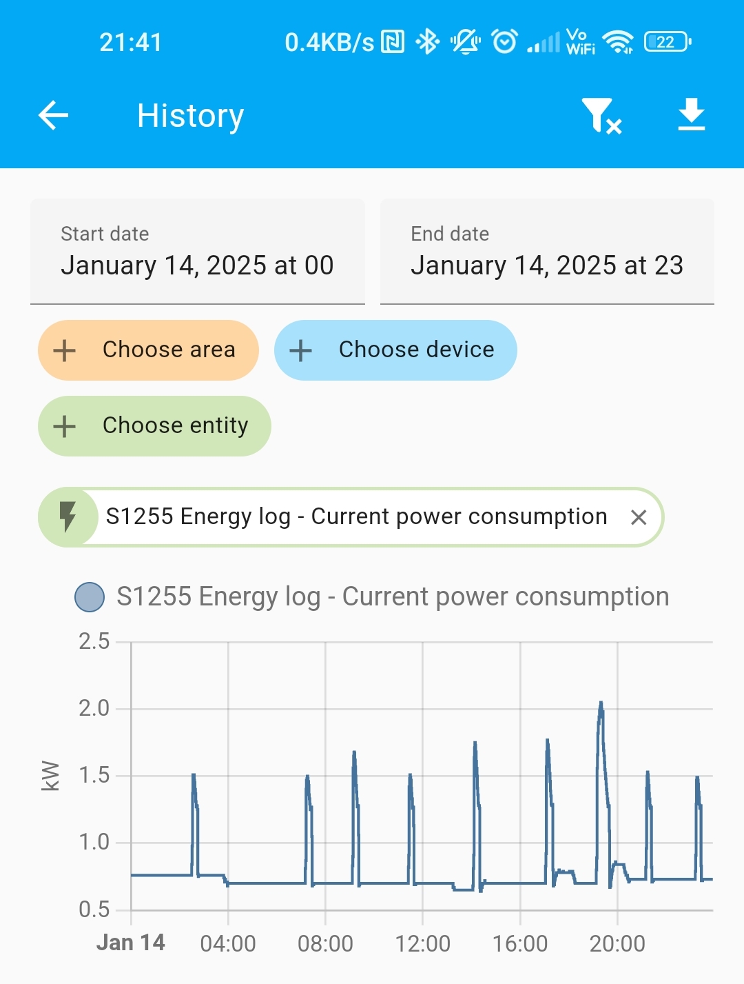This screenshot has width=744, height=984.
Task: Select the Choose entity button
Action: pyautogui.click(x=154, y=426)
